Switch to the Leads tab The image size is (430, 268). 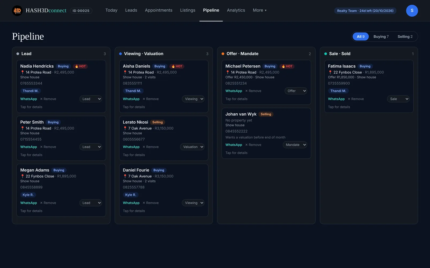[131, 10]
